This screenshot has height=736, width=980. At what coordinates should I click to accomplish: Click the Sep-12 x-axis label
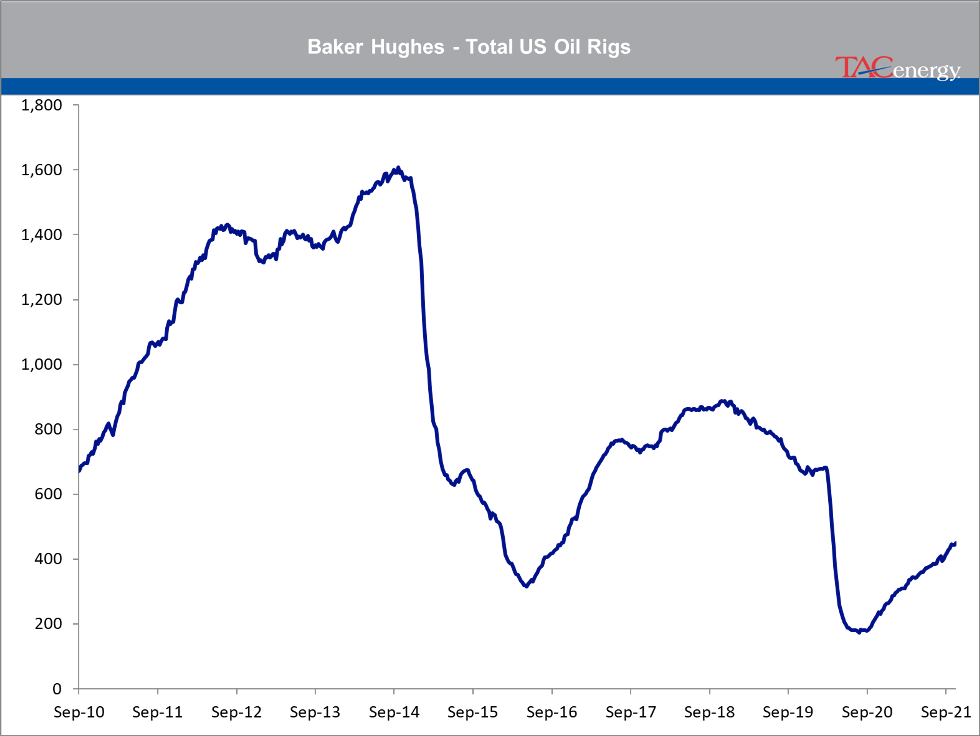[237, 712]
